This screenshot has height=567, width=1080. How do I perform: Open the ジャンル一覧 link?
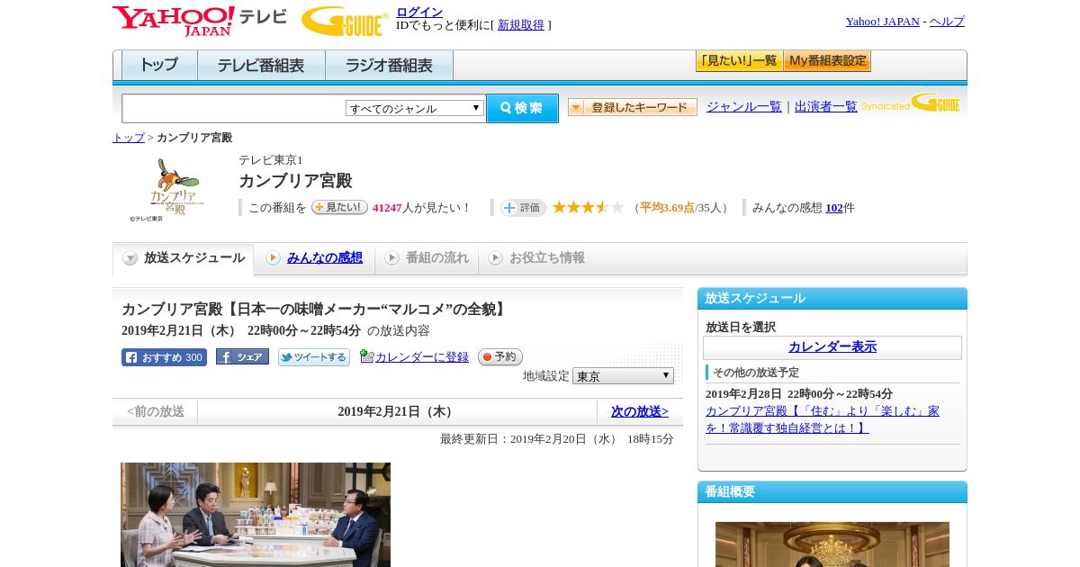point(744,107)
